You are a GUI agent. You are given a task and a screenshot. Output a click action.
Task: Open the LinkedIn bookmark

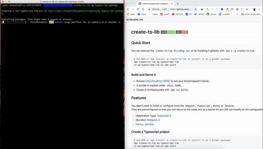pos(225,14)
